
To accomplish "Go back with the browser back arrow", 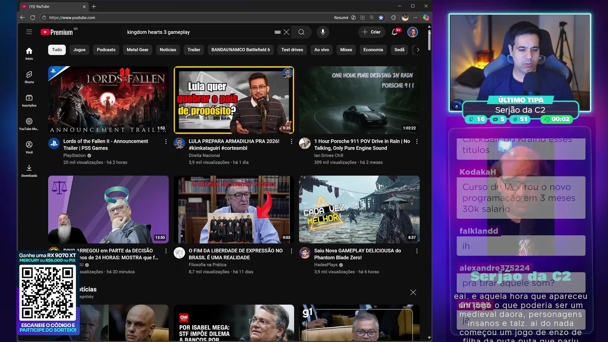I will point(22,18).
